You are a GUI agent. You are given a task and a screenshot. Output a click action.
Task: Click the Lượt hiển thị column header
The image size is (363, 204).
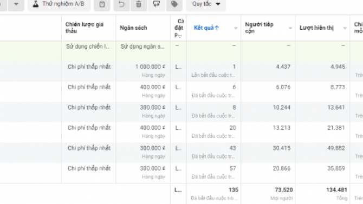pos(316,28)
